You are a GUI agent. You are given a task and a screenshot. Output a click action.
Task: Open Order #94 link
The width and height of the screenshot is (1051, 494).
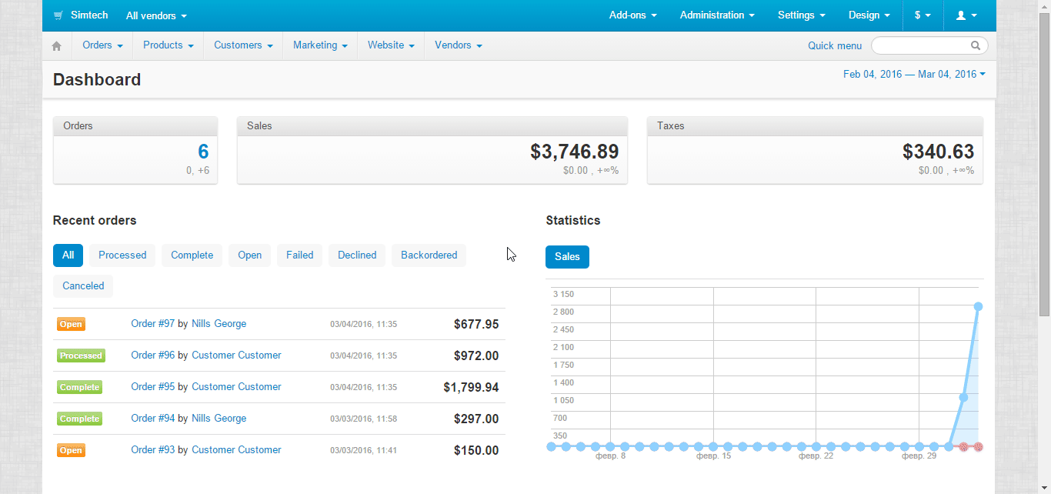(x=152, y=419)
